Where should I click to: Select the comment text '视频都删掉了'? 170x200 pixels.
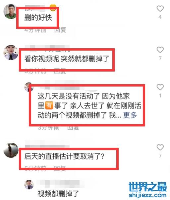point(58,194)
